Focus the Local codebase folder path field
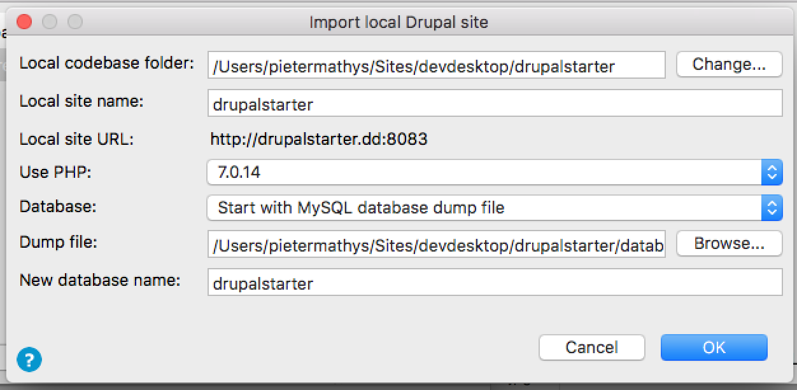Image resolution: width=797 pixels, height=390 pixels. (436, 65)
